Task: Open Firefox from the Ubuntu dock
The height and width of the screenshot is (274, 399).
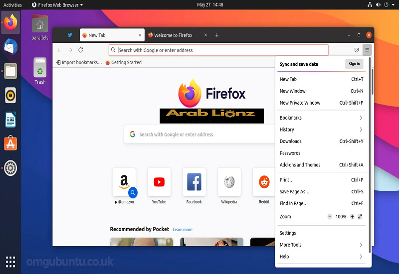Action: [x=10, y=22]
